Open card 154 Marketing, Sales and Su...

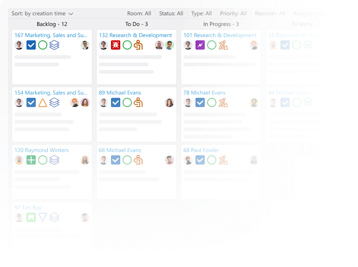point(51,93)
